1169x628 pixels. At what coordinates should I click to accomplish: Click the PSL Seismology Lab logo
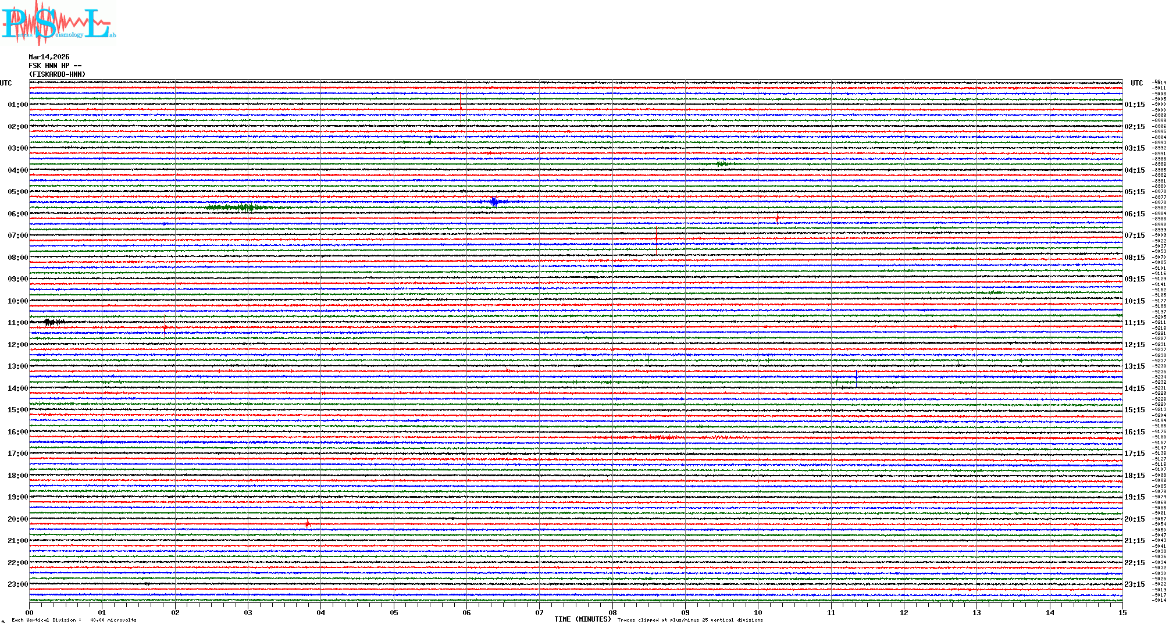[x=58, y=22]
